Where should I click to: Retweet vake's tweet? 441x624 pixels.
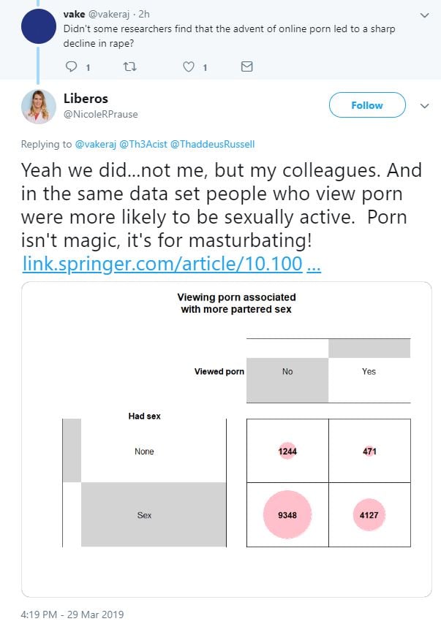(130, 66)
